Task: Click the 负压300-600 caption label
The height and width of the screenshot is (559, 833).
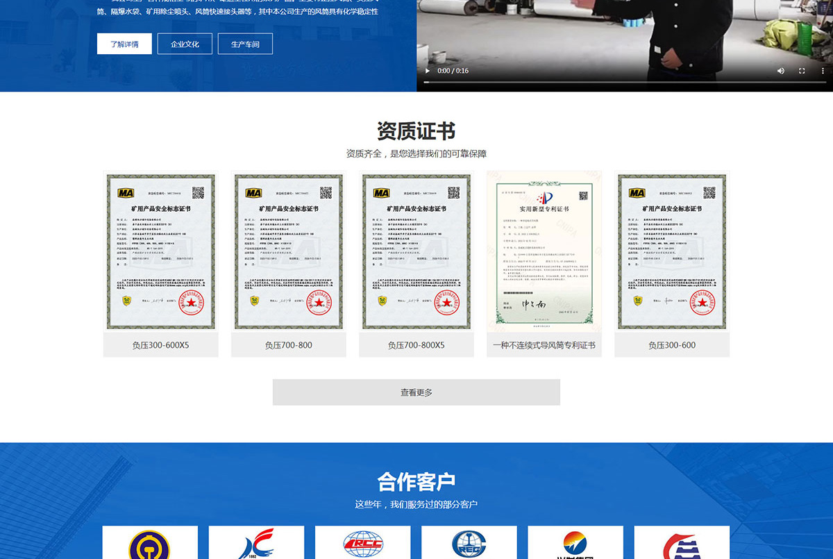Action: [x=672, y=345]
